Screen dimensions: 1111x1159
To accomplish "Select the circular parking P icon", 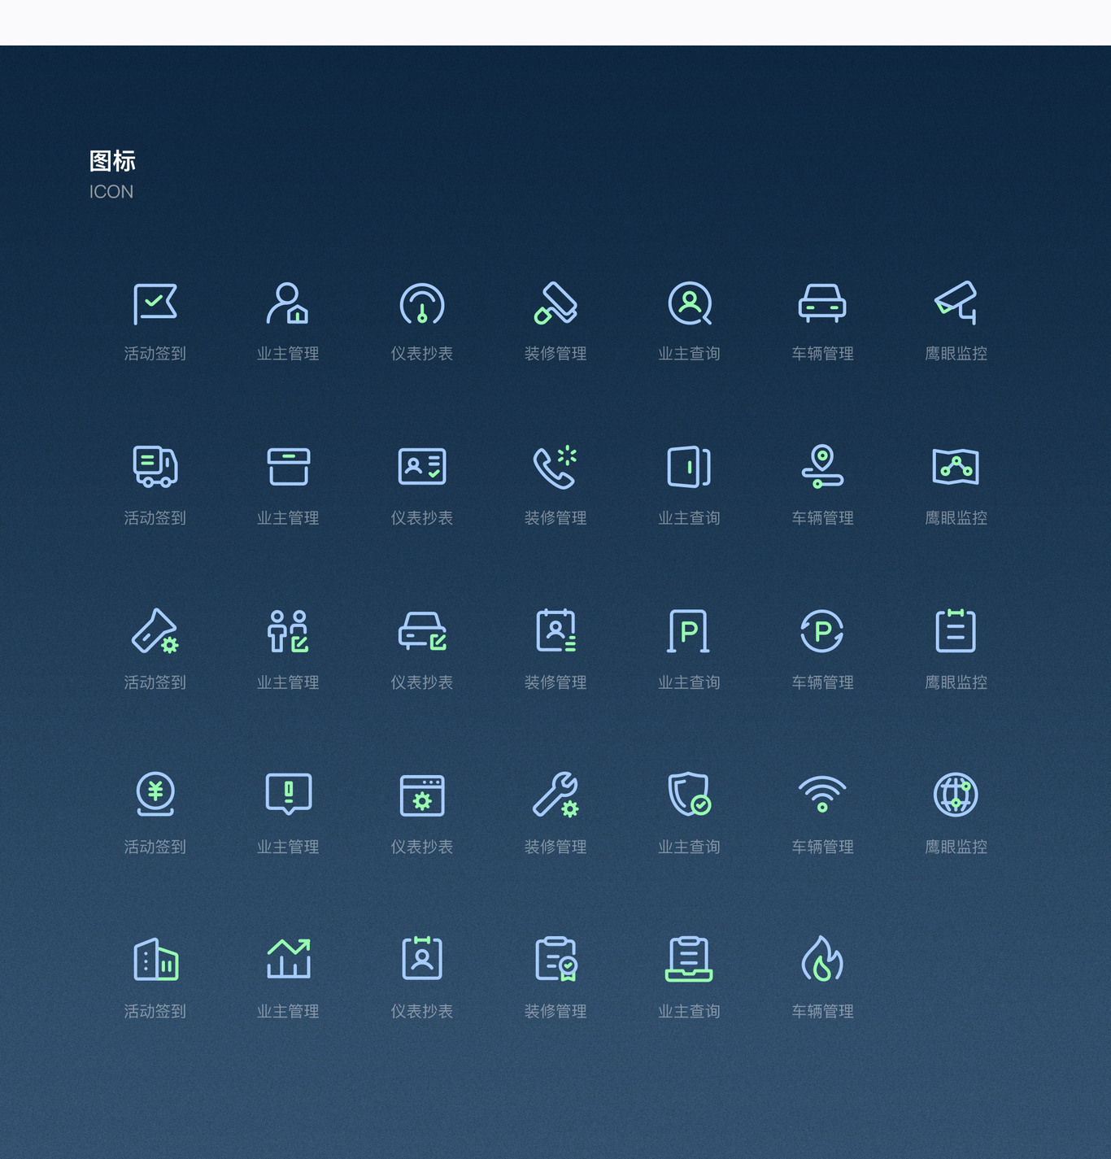I will click(822, 631).
